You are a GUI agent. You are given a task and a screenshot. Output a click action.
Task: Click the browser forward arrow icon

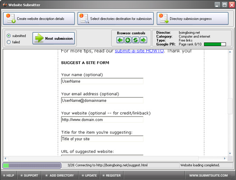tap(143, 40)
